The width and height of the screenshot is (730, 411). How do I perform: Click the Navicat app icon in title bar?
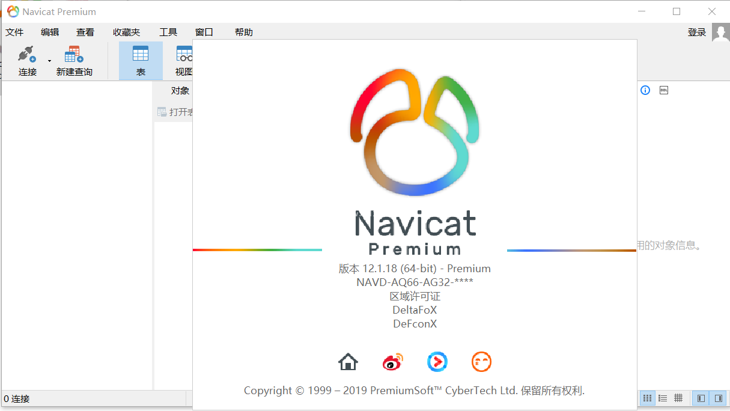(x=13, y=11)
